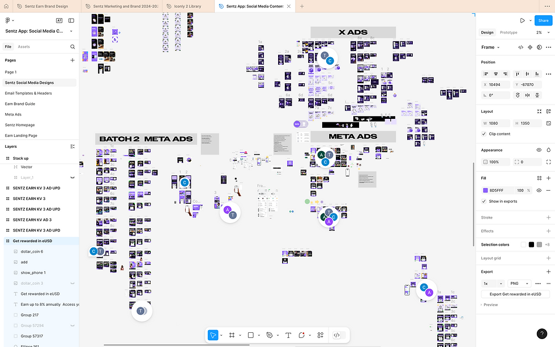The image size is (555, 347).
Task: Open the Figma main menu logo
Action: [7, 20]
